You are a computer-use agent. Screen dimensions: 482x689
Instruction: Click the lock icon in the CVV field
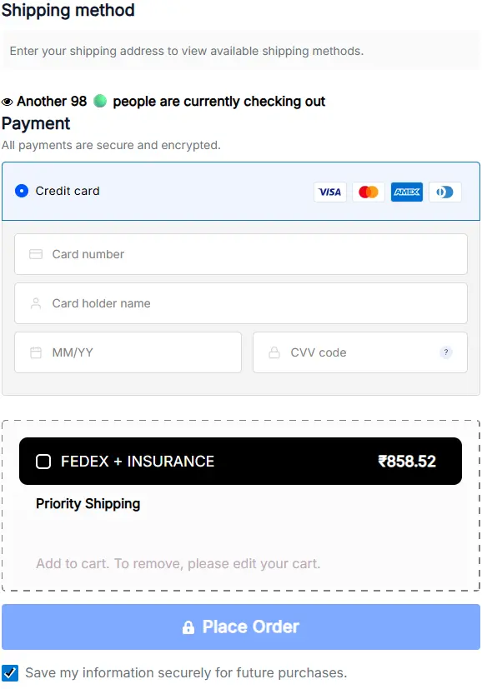pos(275,352)
